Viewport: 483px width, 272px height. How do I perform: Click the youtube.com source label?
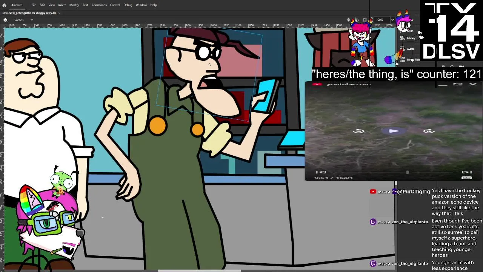[348, 84]
